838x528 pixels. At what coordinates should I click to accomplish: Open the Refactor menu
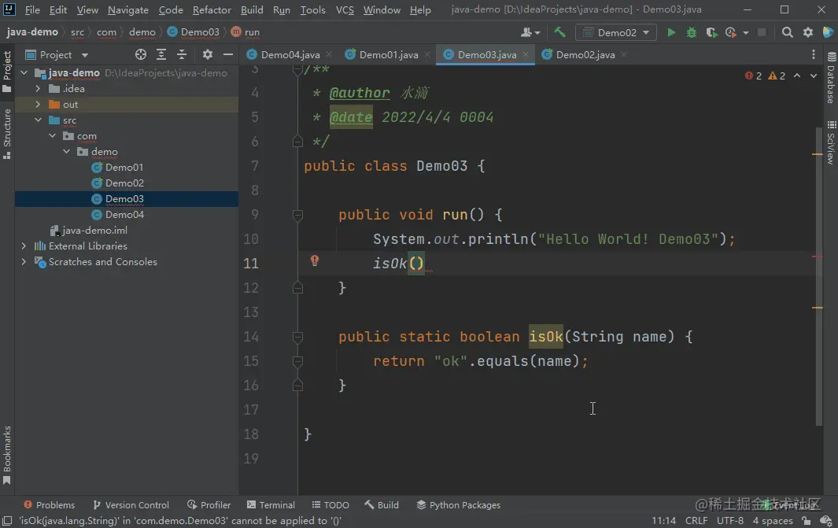point(212,9)
